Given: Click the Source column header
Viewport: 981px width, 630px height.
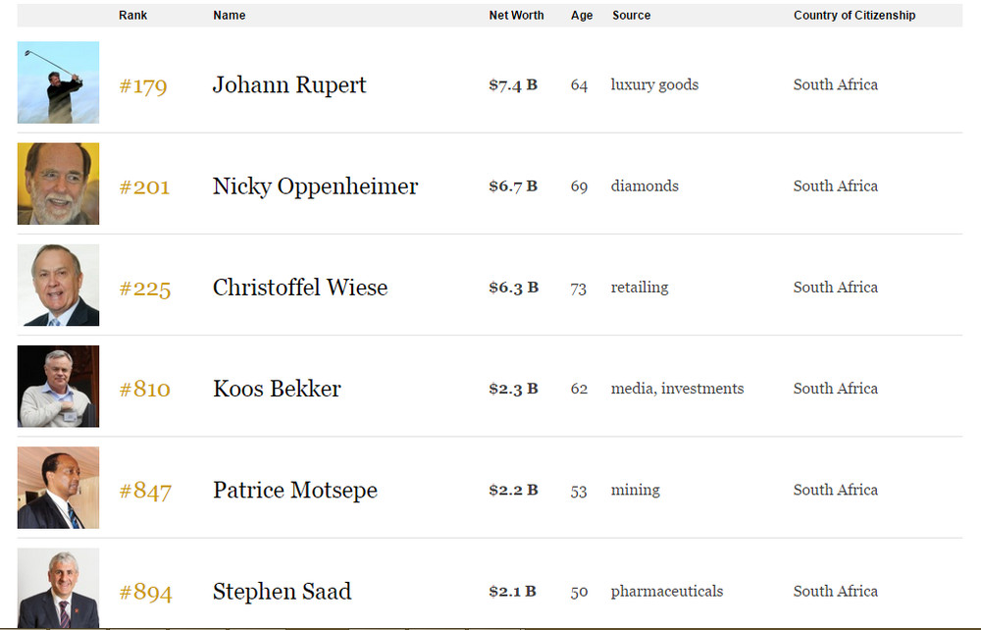Looking at the screenshot, I should [x=631, y=15].
